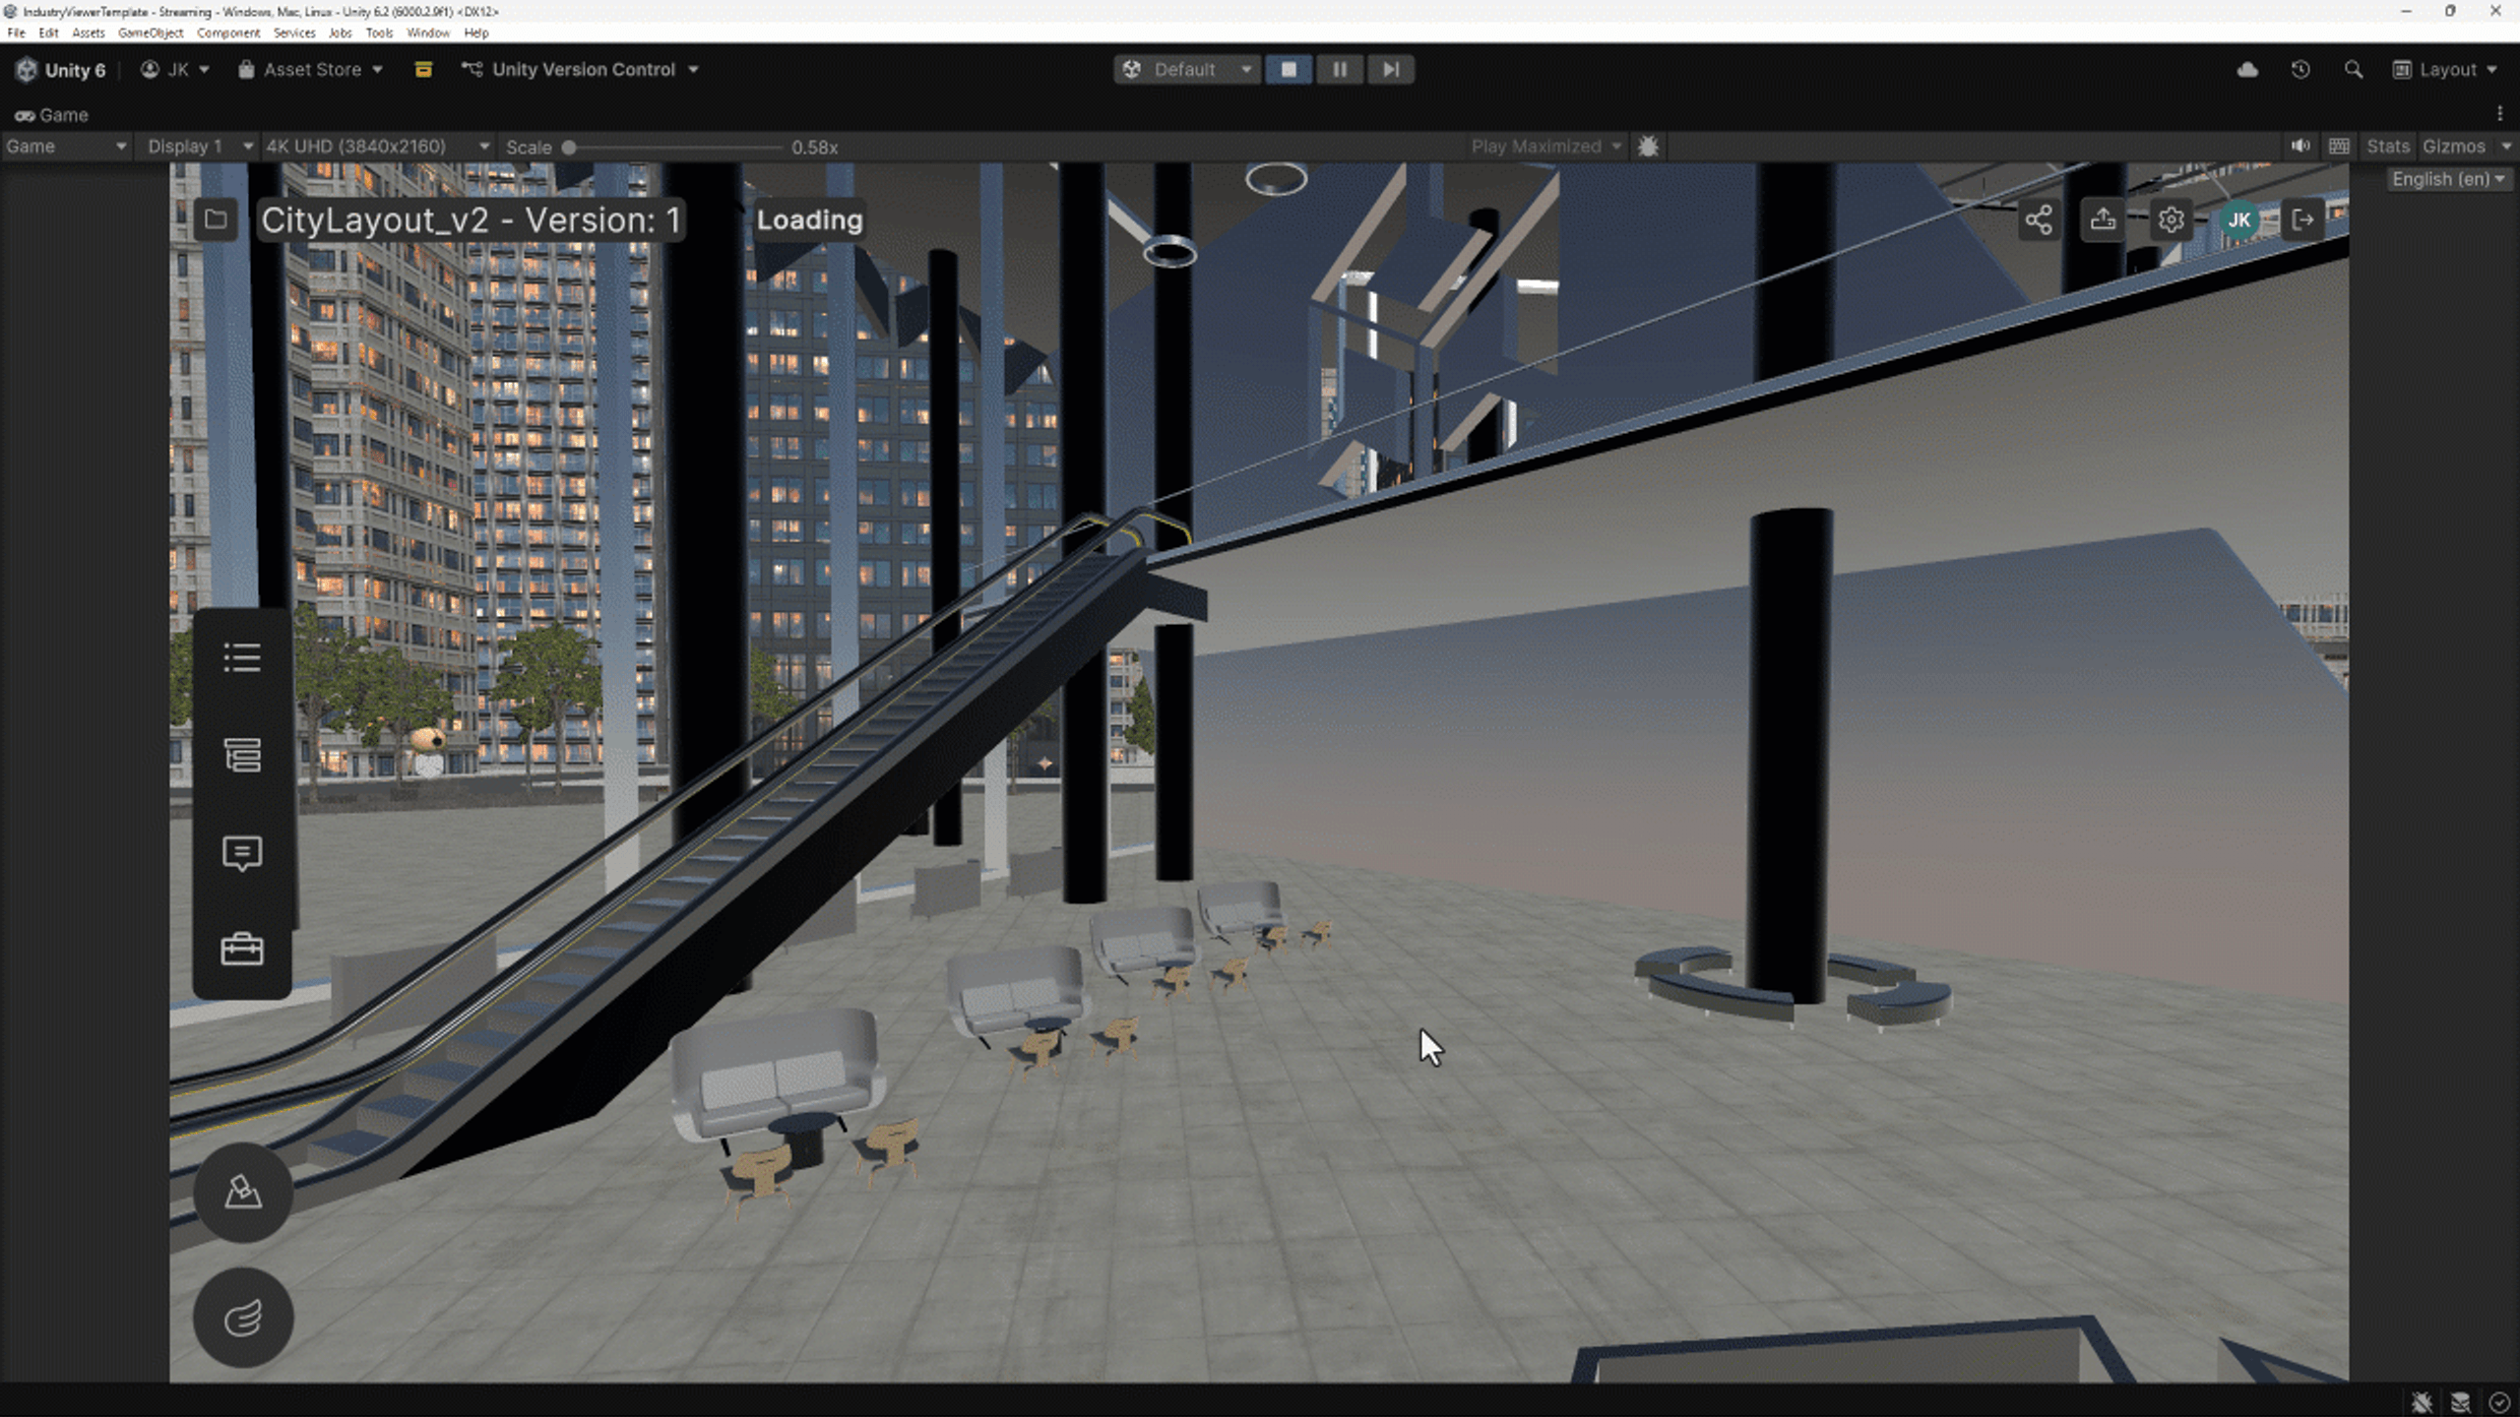2520x1417 pixels.
Task: Click the search magnifier in Unity toolbar
Action: point(2354,70)
